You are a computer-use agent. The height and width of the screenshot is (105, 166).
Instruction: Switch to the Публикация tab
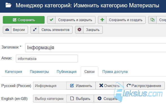(x=67, y=72)
